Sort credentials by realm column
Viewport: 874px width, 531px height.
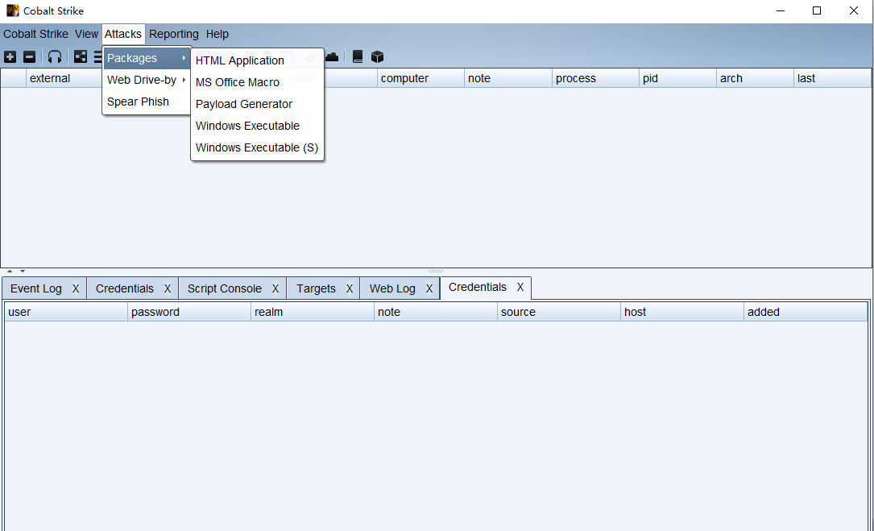coord(313,312)
